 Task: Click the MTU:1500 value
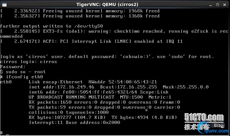click(x=131, y=97)
